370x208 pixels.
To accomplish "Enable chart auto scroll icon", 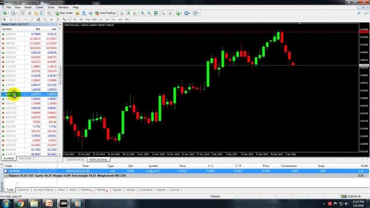I will click(164, 13).
